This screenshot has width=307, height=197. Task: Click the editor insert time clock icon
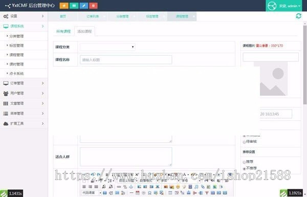tap(143, 193)
